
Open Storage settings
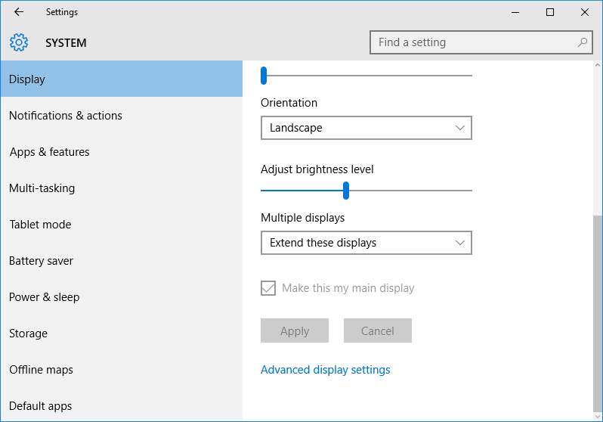[x=29, y=334]
